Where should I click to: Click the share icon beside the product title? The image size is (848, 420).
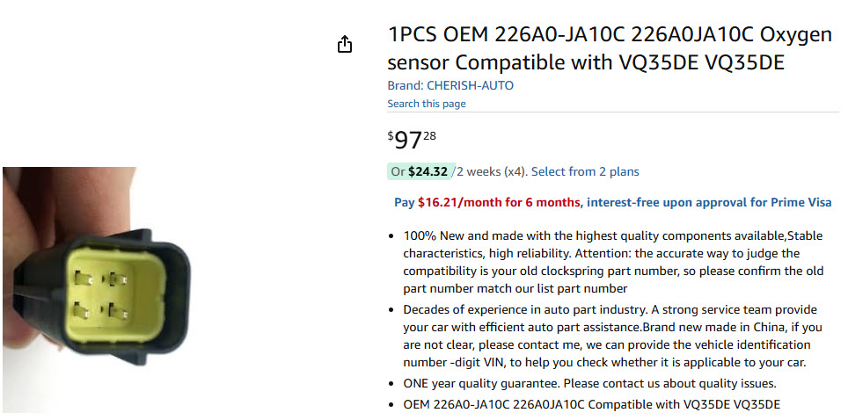(345, 44)
